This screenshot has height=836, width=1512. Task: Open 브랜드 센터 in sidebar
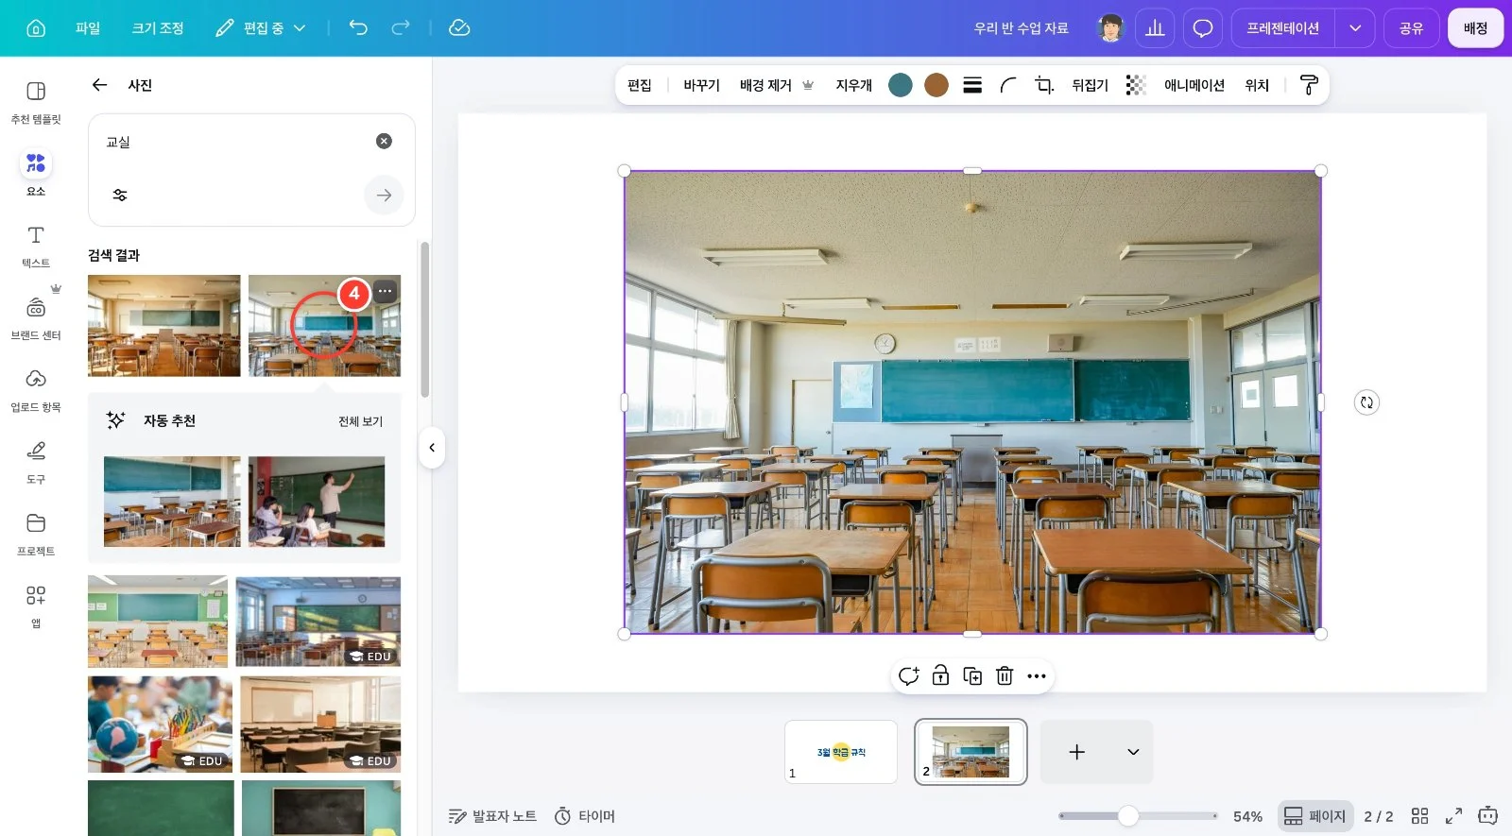36,317
